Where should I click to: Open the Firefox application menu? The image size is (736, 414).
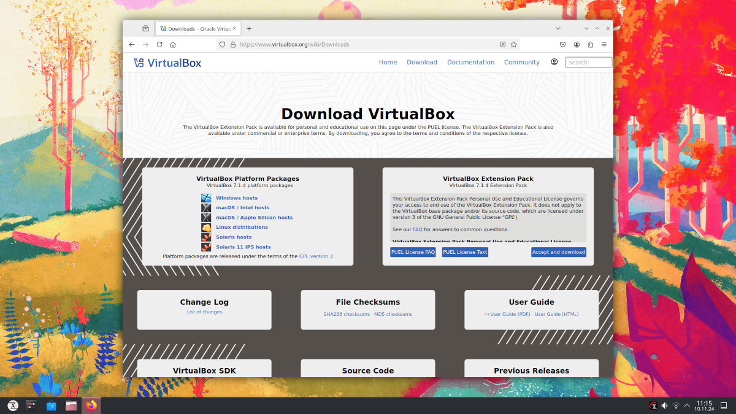pyautogui.click(x=604, y=45)
